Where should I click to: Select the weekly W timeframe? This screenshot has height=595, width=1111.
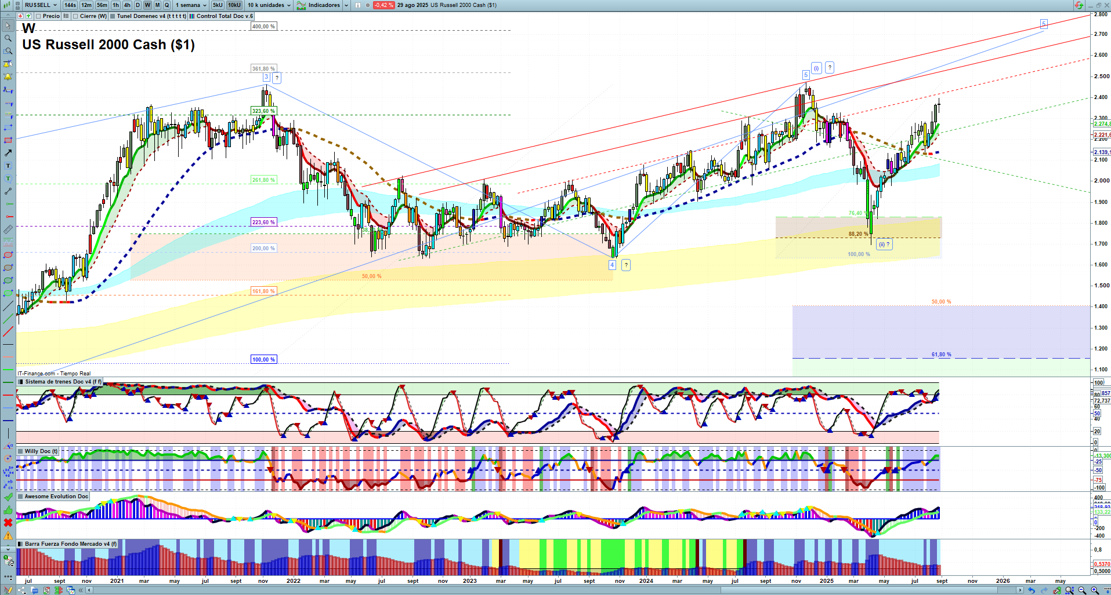click(x=147, y=5)
